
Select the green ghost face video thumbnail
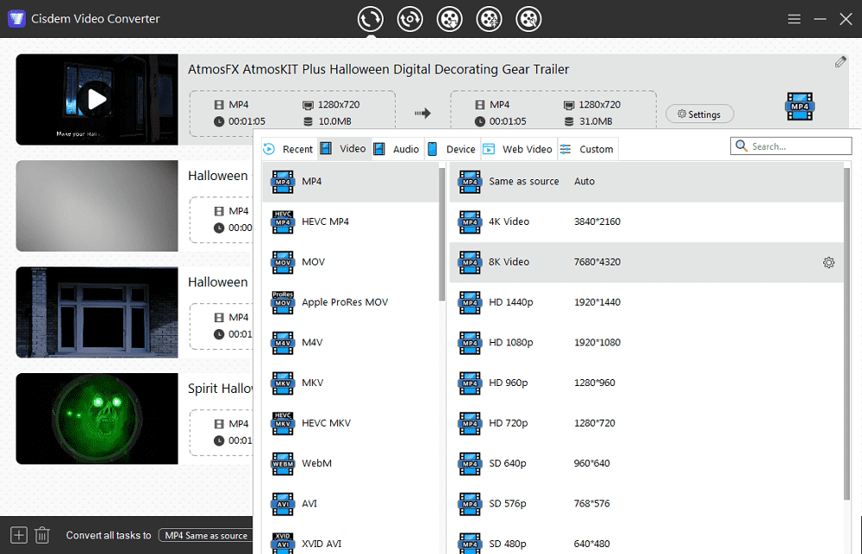pyautogui.click(x=96, y=419)
